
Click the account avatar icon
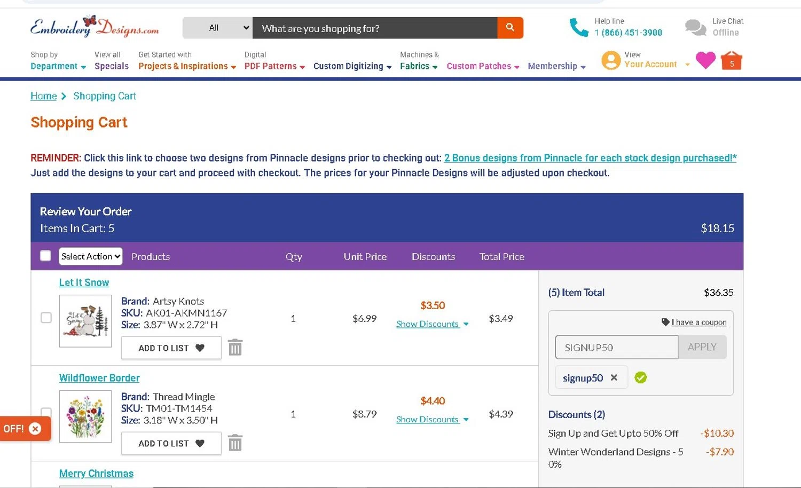click(x=611, y=60)
